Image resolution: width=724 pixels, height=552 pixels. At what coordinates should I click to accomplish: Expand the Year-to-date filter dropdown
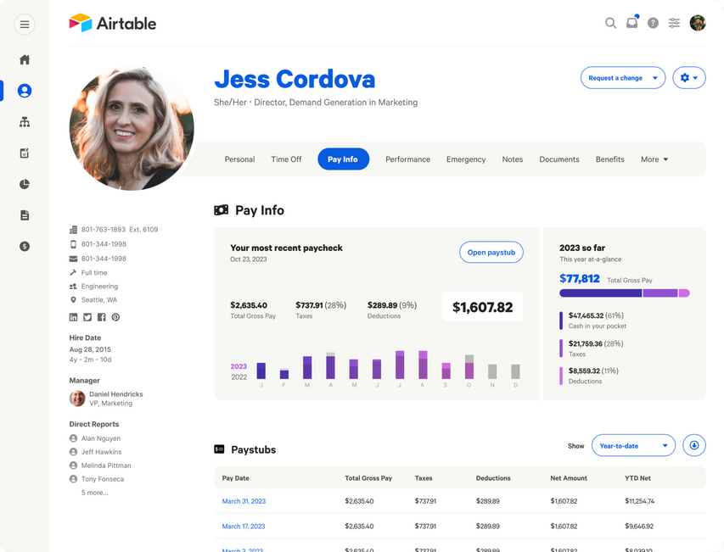(x=633, y=445)
